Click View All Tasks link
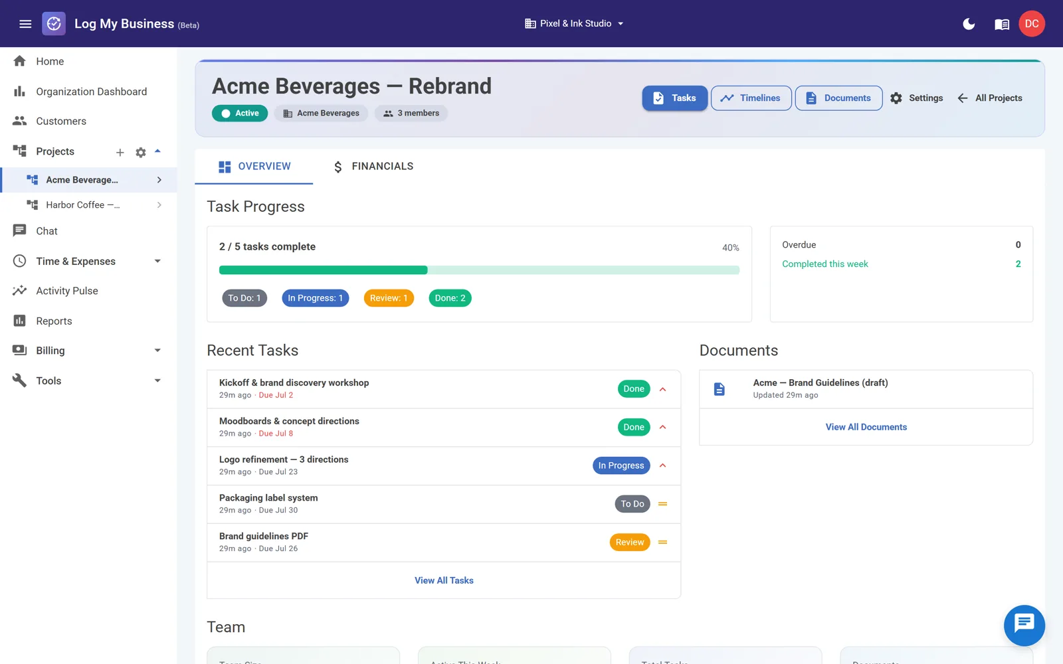Screen dimensions: 1063x664 444,581
